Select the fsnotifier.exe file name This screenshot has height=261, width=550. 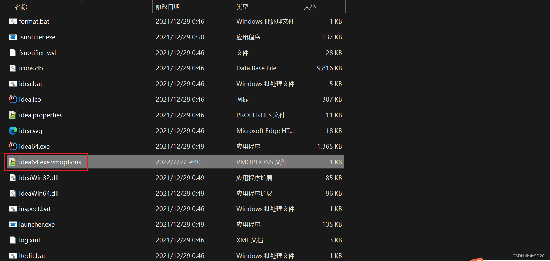(37, 37)
